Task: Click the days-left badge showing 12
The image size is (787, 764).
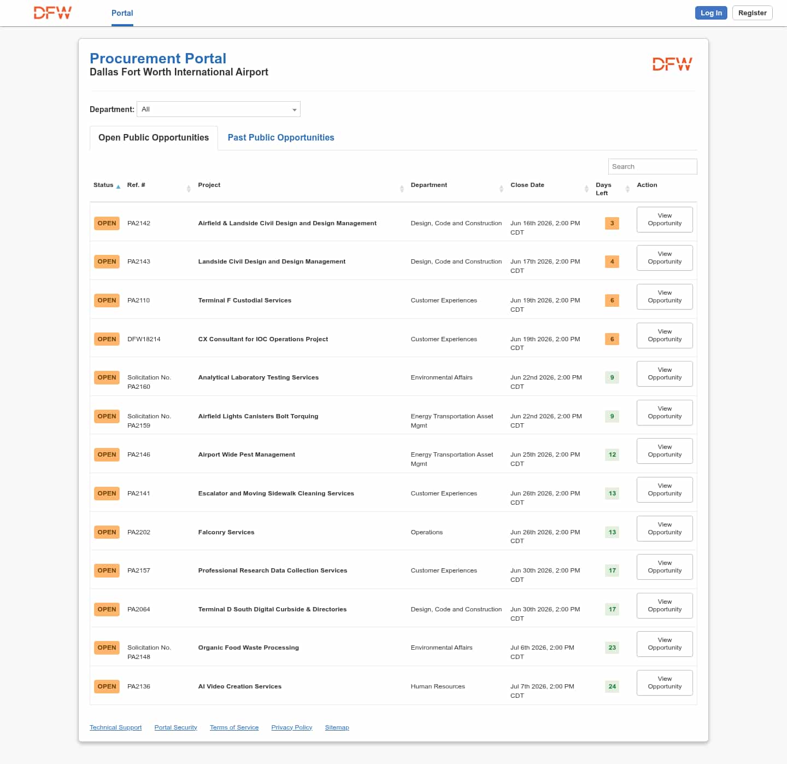Action: 612,454
